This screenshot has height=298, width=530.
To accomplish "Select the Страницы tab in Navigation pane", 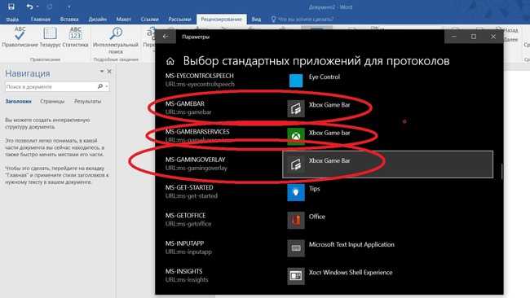I will coord(52,101).
